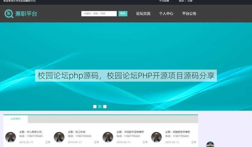The image size is (252, 147).
Task: Click the teal 查找 search button
Action: pyautogui.click(x=123, y=13)
